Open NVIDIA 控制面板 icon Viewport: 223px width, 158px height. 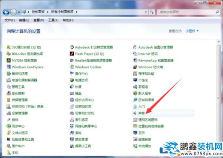coord(9,61)
